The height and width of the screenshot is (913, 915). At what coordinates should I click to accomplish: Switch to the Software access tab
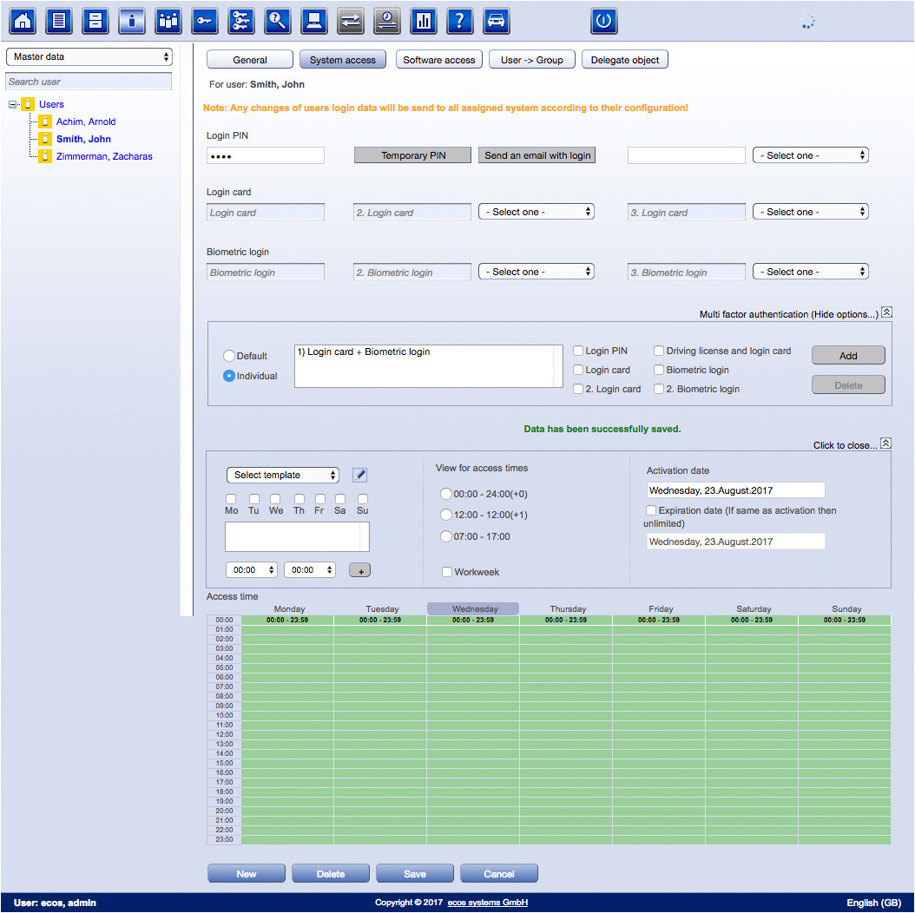[439, 60]
